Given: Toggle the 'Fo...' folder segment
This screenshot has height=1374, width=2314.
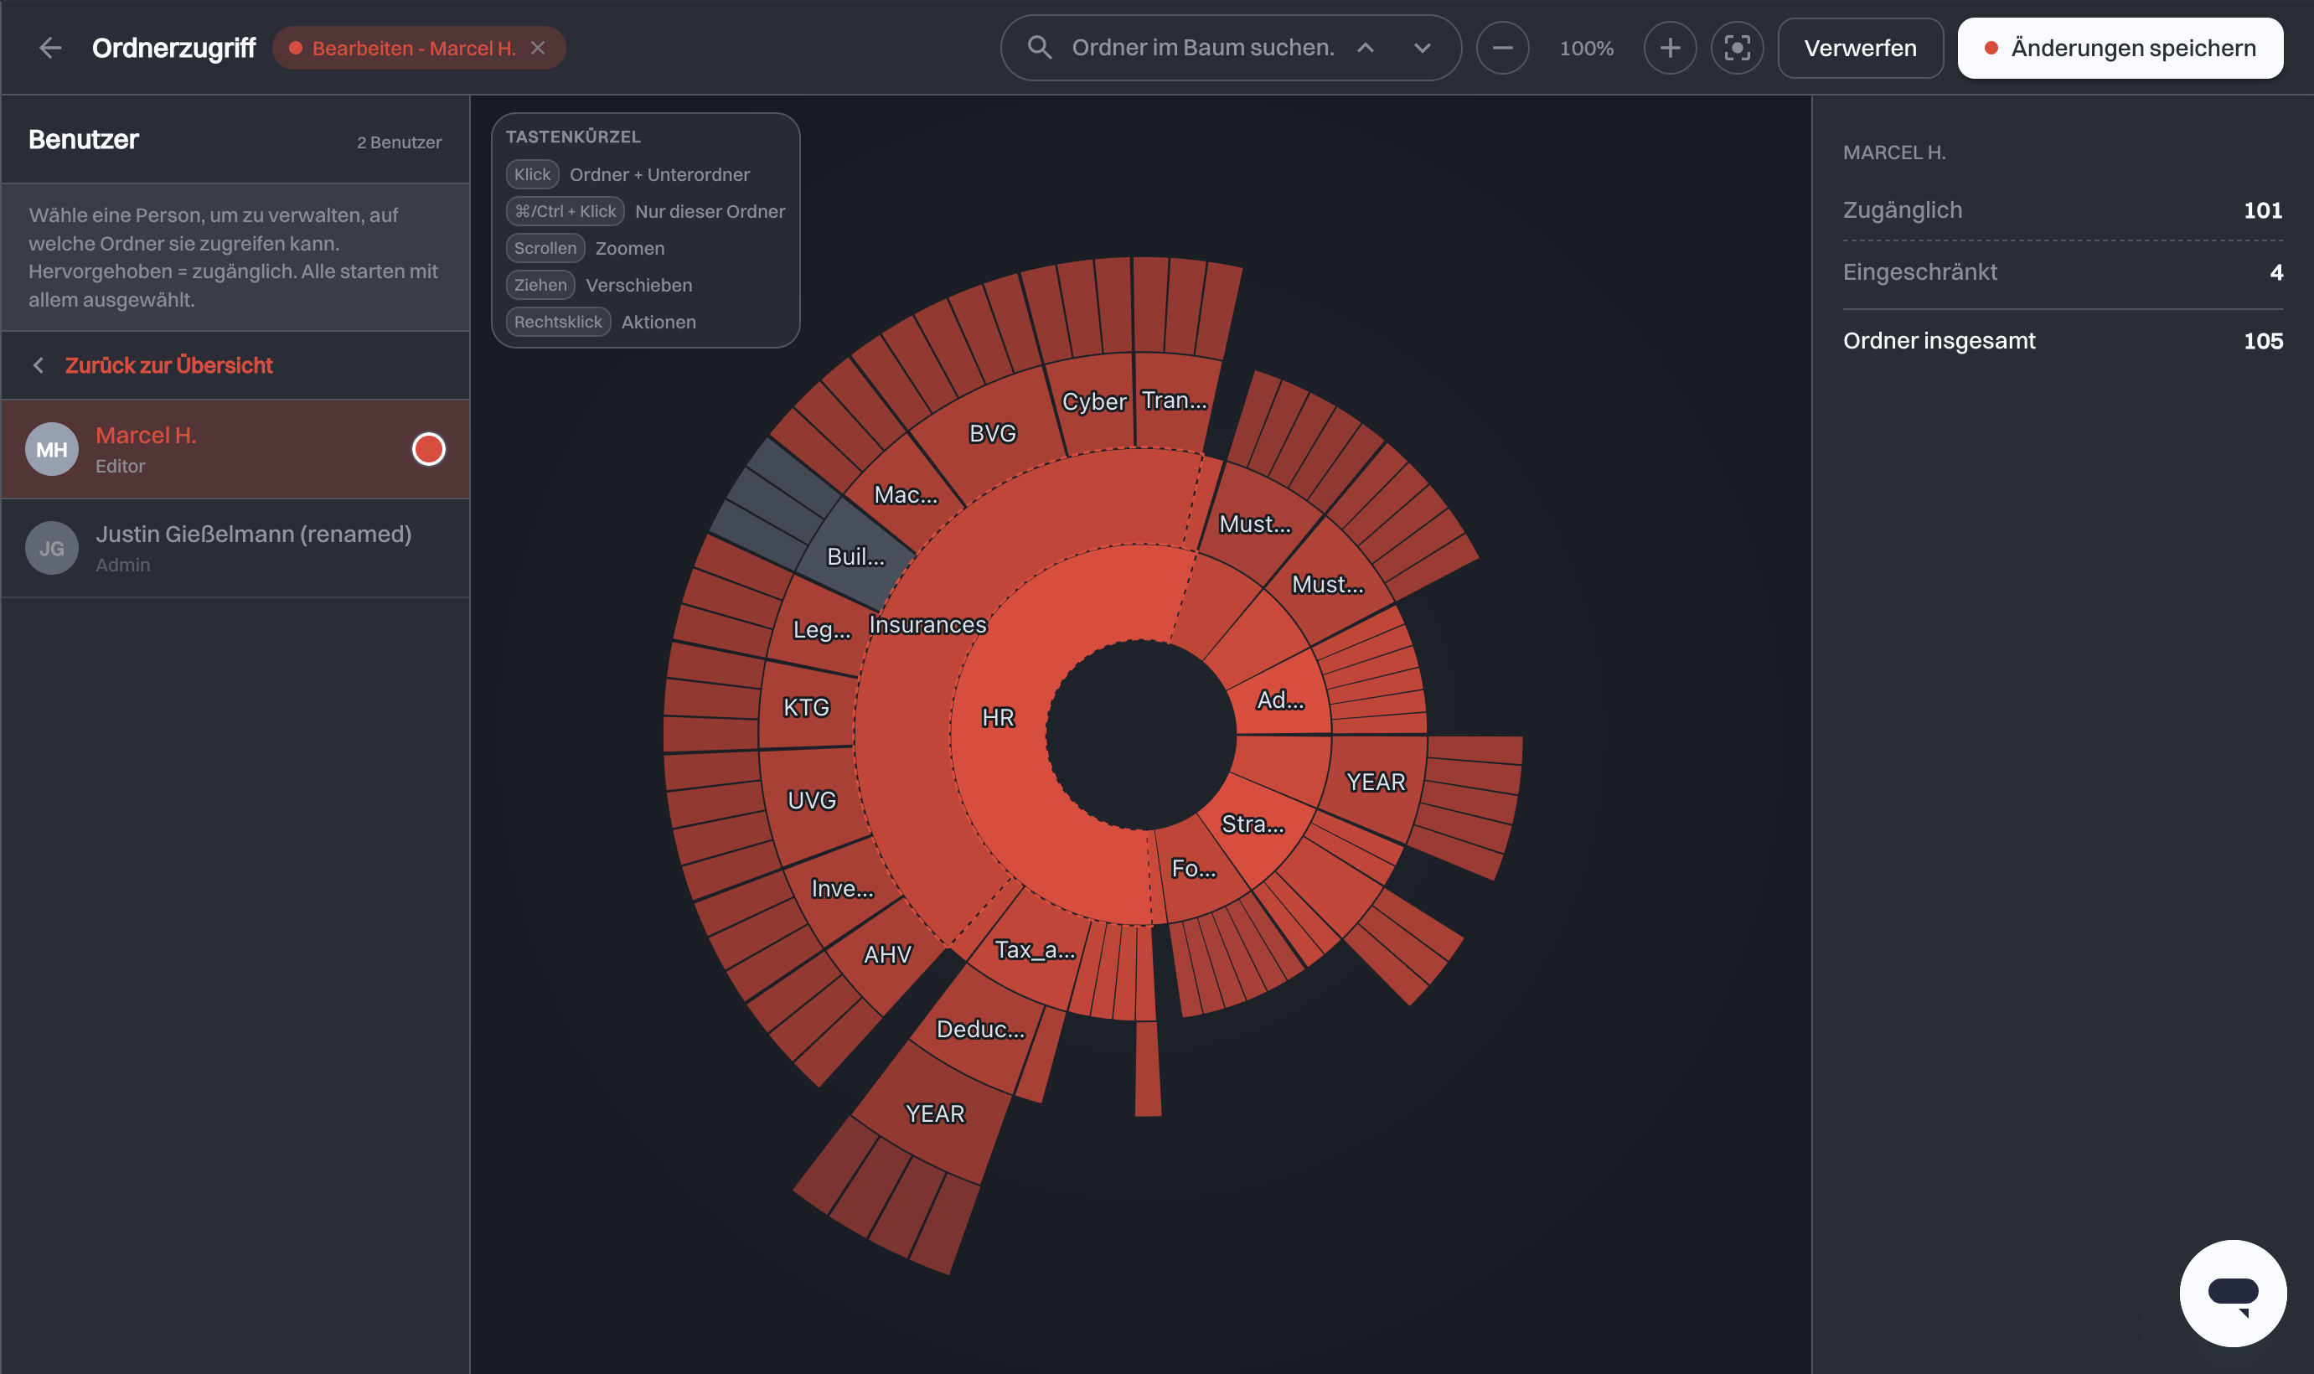Looking at the screenshot, I should (1194, 869).
